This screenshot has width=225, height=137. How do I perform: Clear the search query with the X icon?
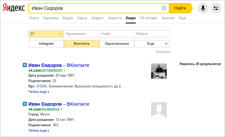coord(164,8)
